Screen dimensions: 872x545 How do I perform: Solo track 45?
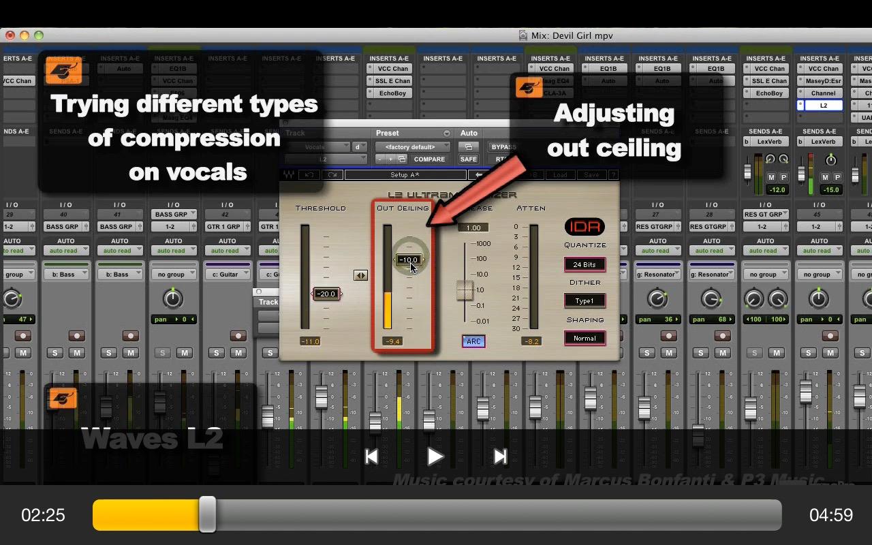click(809, 353)
